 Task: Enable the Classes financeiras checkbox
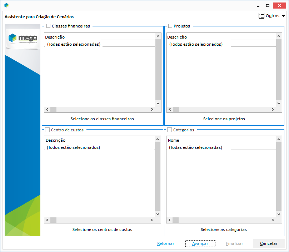(x=49, y=26)
